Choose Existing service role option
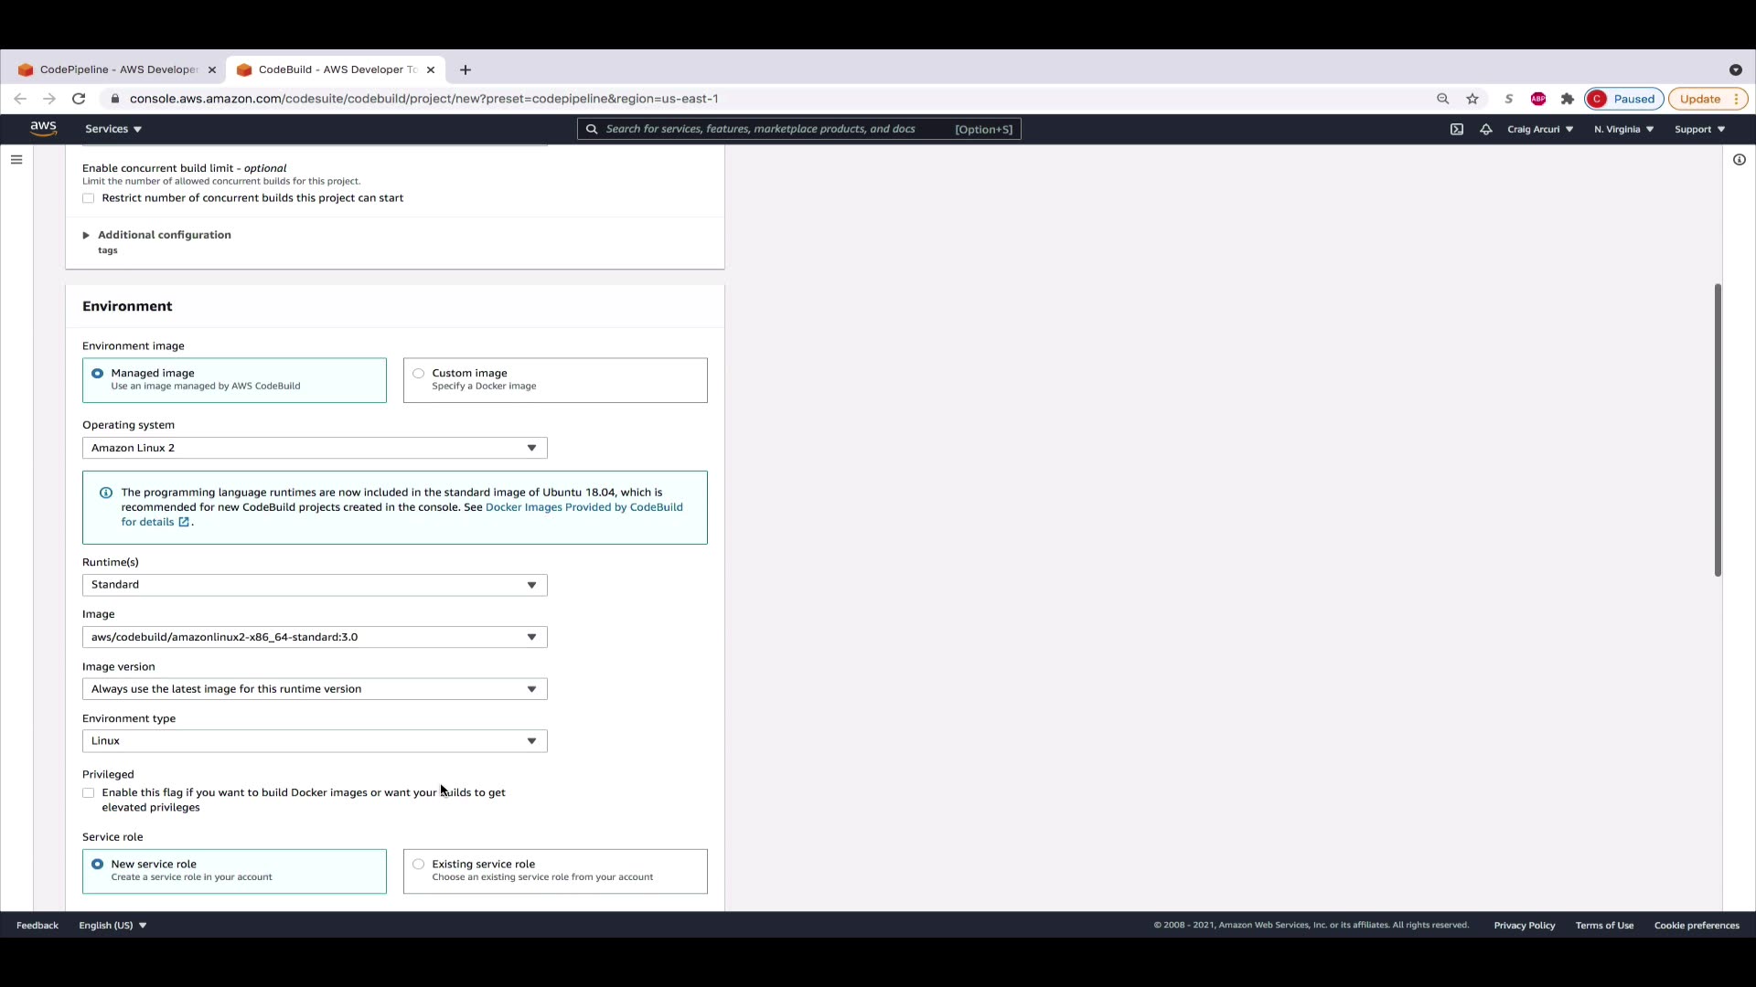Viewport: 1756px width, 987px height. [419, 865]
